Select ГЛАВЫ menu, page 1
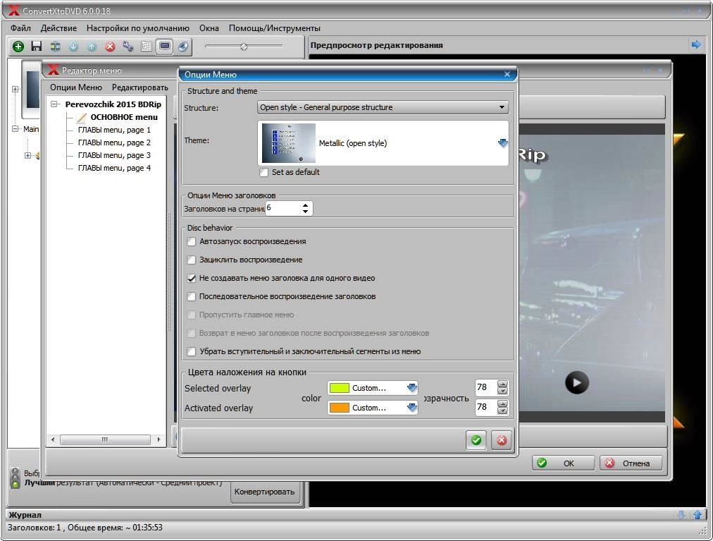Image resolution: width=713 pixels, height=541 pixels. tap(114, 130)
